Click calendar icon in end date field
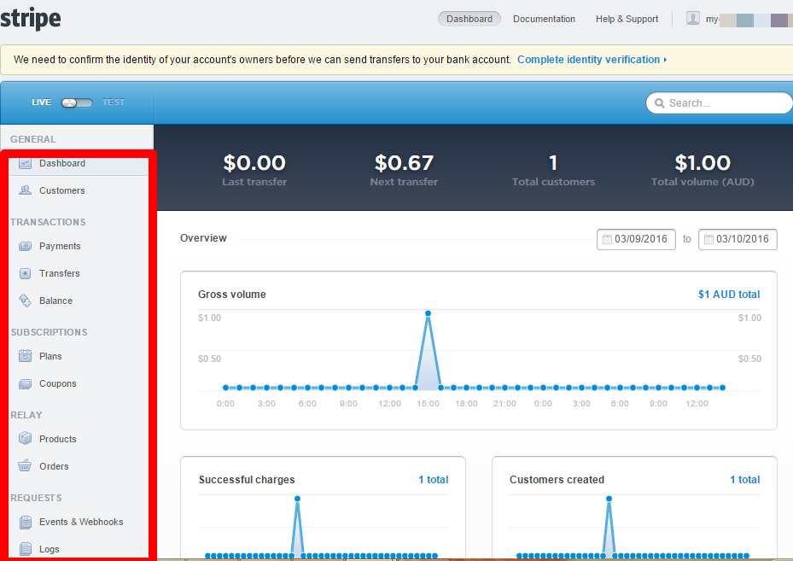Viewport: 793px width, 561px height. click(708, 239)
